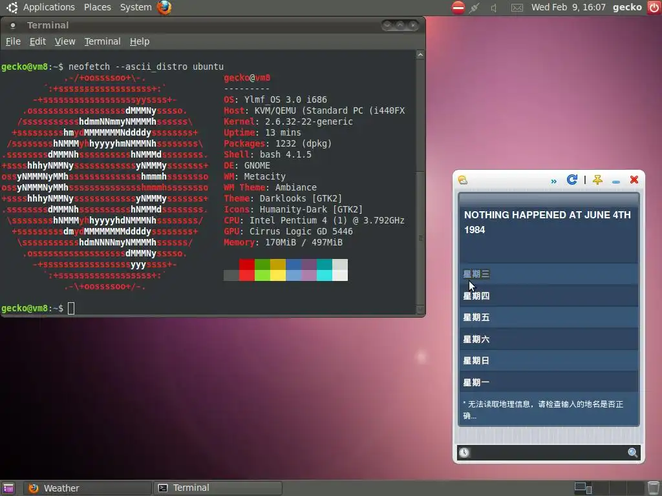Open the Terminal View menu
662x496 pixels.
coord(65,41)
